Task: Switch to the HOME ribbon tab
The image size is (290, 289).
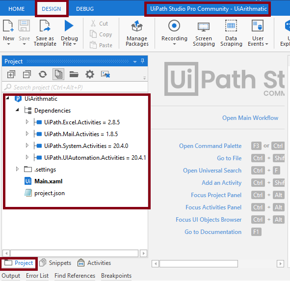Action: tap(17, 9)
